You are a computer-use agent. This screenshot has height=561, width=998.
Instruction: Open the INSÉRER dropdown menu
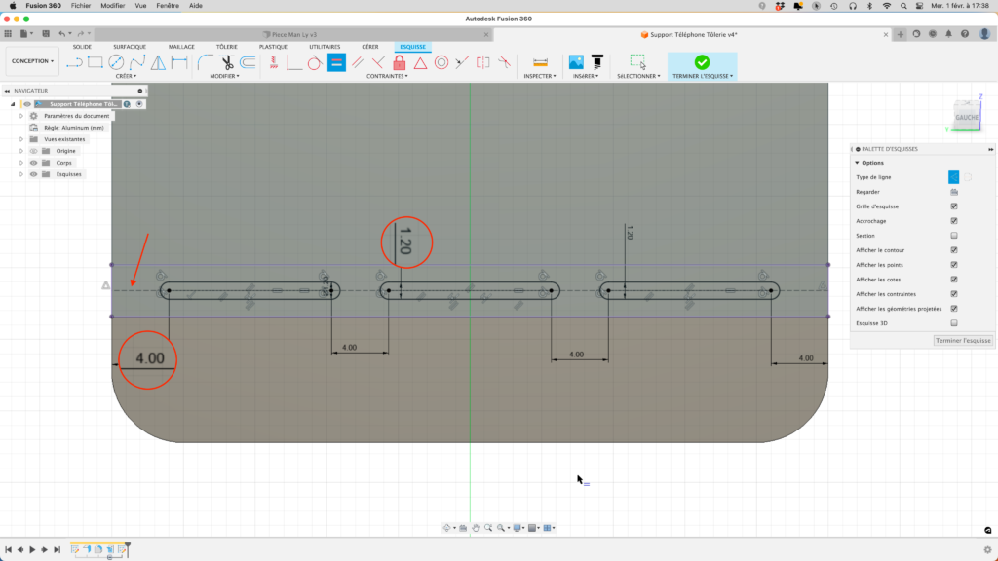point(586,76)
